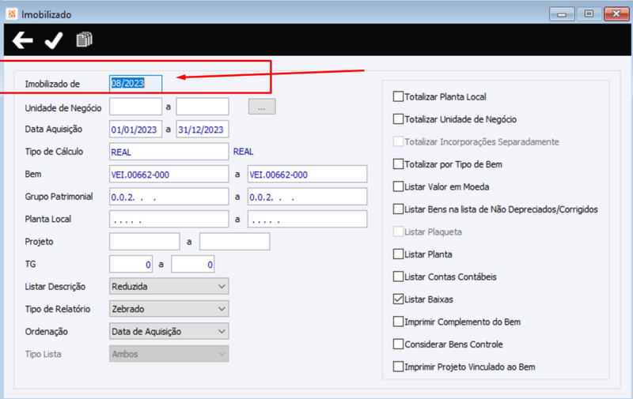Expand the Ordenação dropdown

169,331
